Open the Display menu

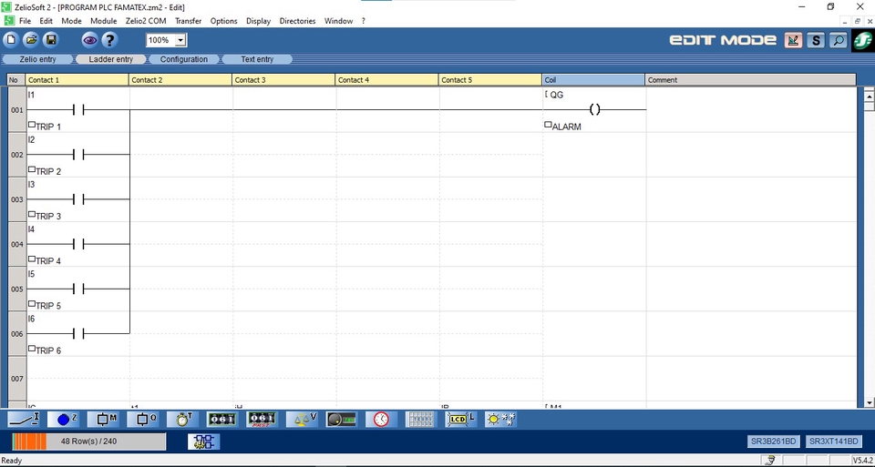pyautogui.click(x=258, y=21)
